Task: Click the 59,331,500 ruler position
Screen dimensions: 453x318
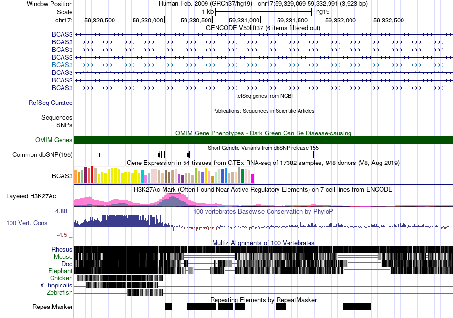Action: coord(292,20)
